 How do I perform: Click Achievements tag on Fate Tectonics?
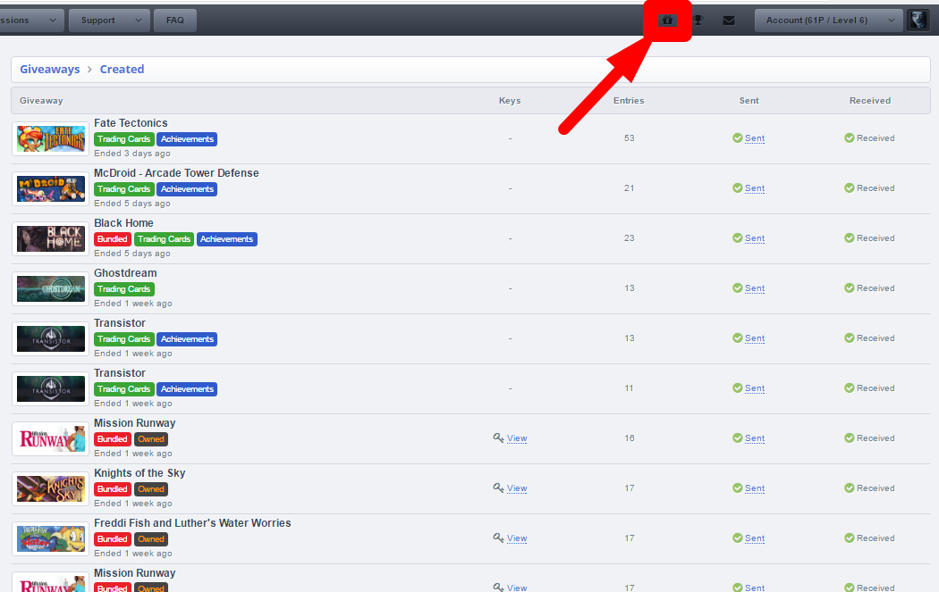[187, 139]
